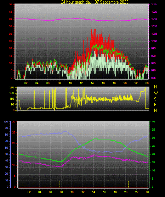
Task: Click the red 50 label on wind speed axis
Action: [x=11, y=5]
